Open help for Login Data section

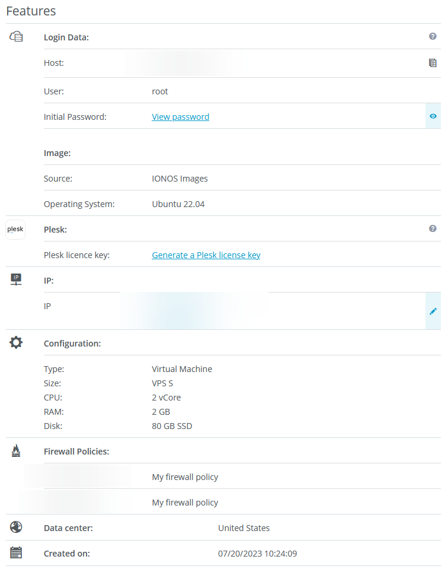pos(433,37)
